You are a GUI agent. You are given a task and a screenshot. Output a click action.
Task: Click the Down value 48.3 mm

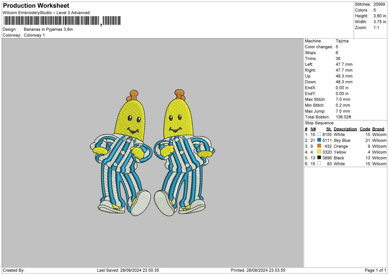tap(344, 82)
